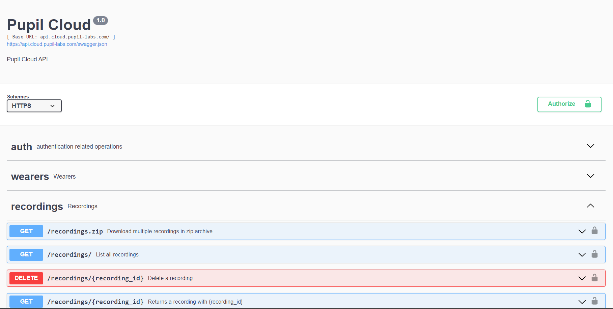Expand the List all recordings chevron
Screen dimensions: 613x309
coord(582,255)
